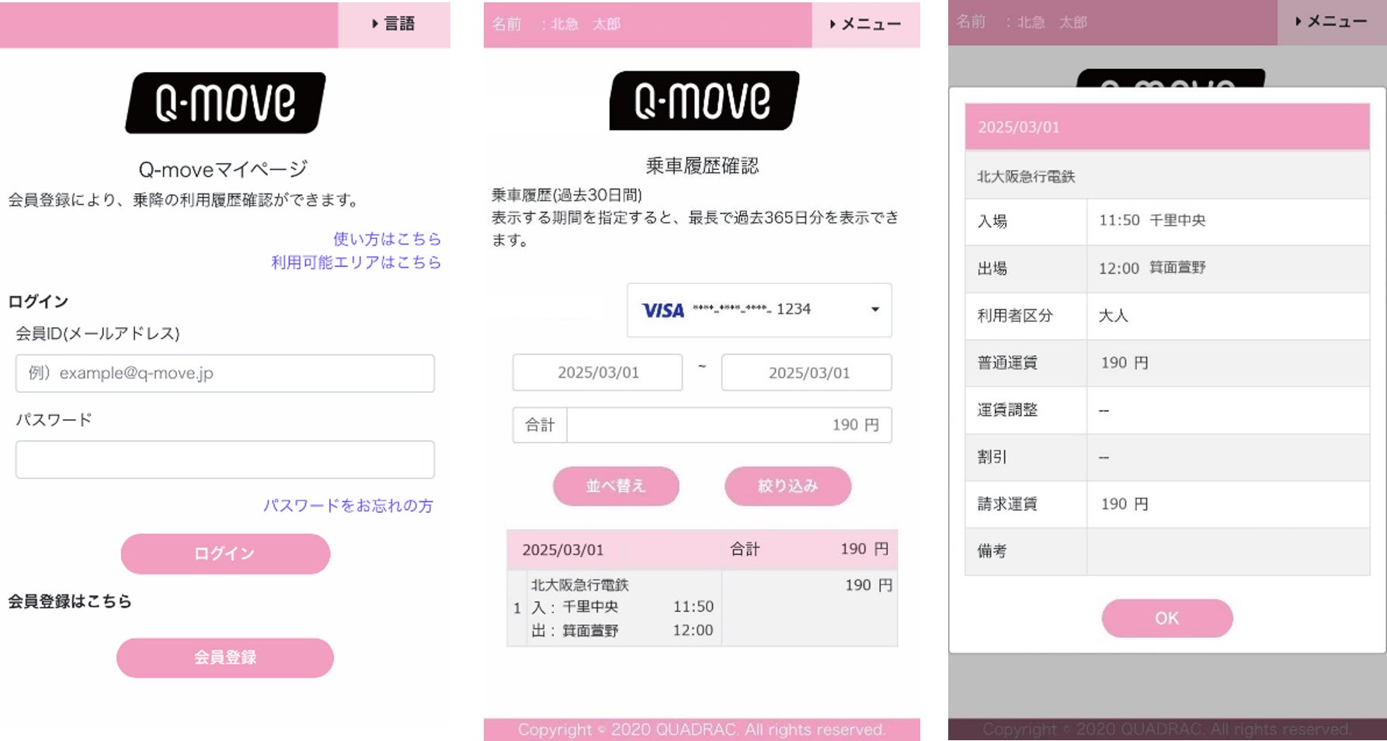Click the 普通運賃 value 190 円
The height and width of the screenshot is (741, 1387).
coord(1125,362)
